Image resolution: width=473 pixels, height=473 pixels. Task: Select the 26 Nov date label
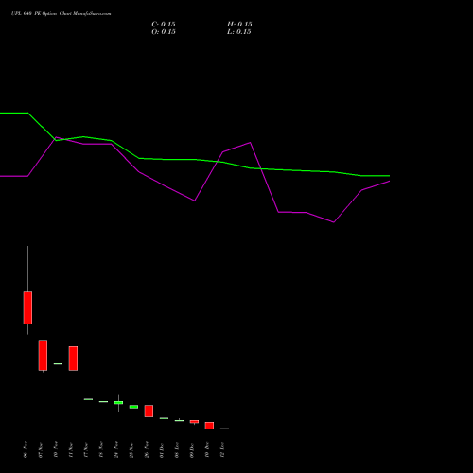(147, 449)
